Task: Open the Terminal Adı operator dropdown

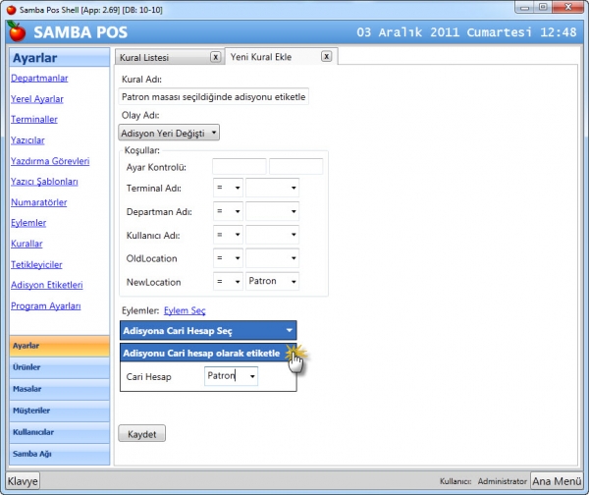Action: 228,188
